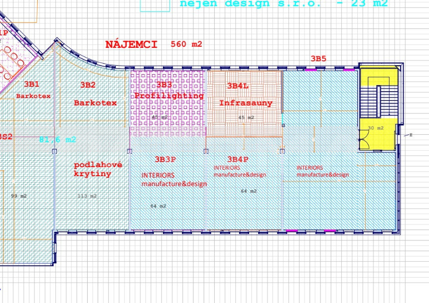The width and height of the screenshot is (429, 303).
Task: Click INTERIORS manufacture&design under 3B4P
Action: (x=240, y=171)
